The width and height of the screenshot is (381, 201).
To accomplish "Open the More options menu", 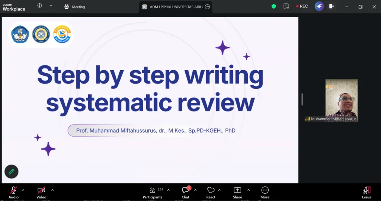I will click(265, 193).
